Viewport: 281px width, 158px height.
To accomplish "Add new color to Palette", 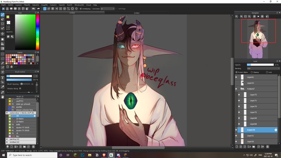I will coord(7,67).
